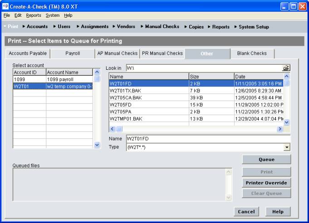This screenshot has height=223, width=309.
Task: Click the Account Name column header
Action: (x=69, y=72)
